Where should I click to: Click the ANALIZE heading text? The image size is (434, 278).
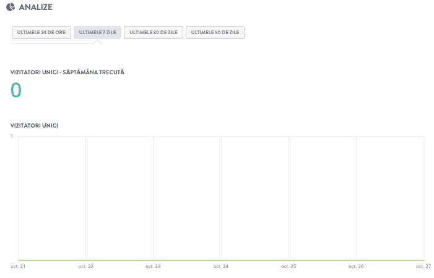36,7
